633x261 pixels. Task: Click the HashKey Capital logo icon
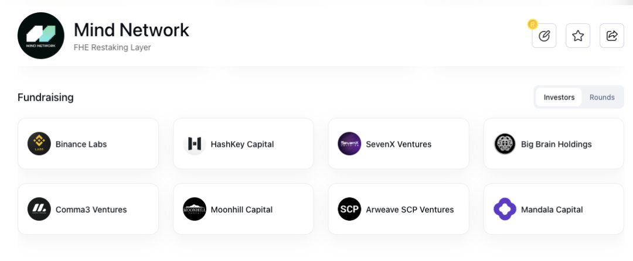coord(195,144)
